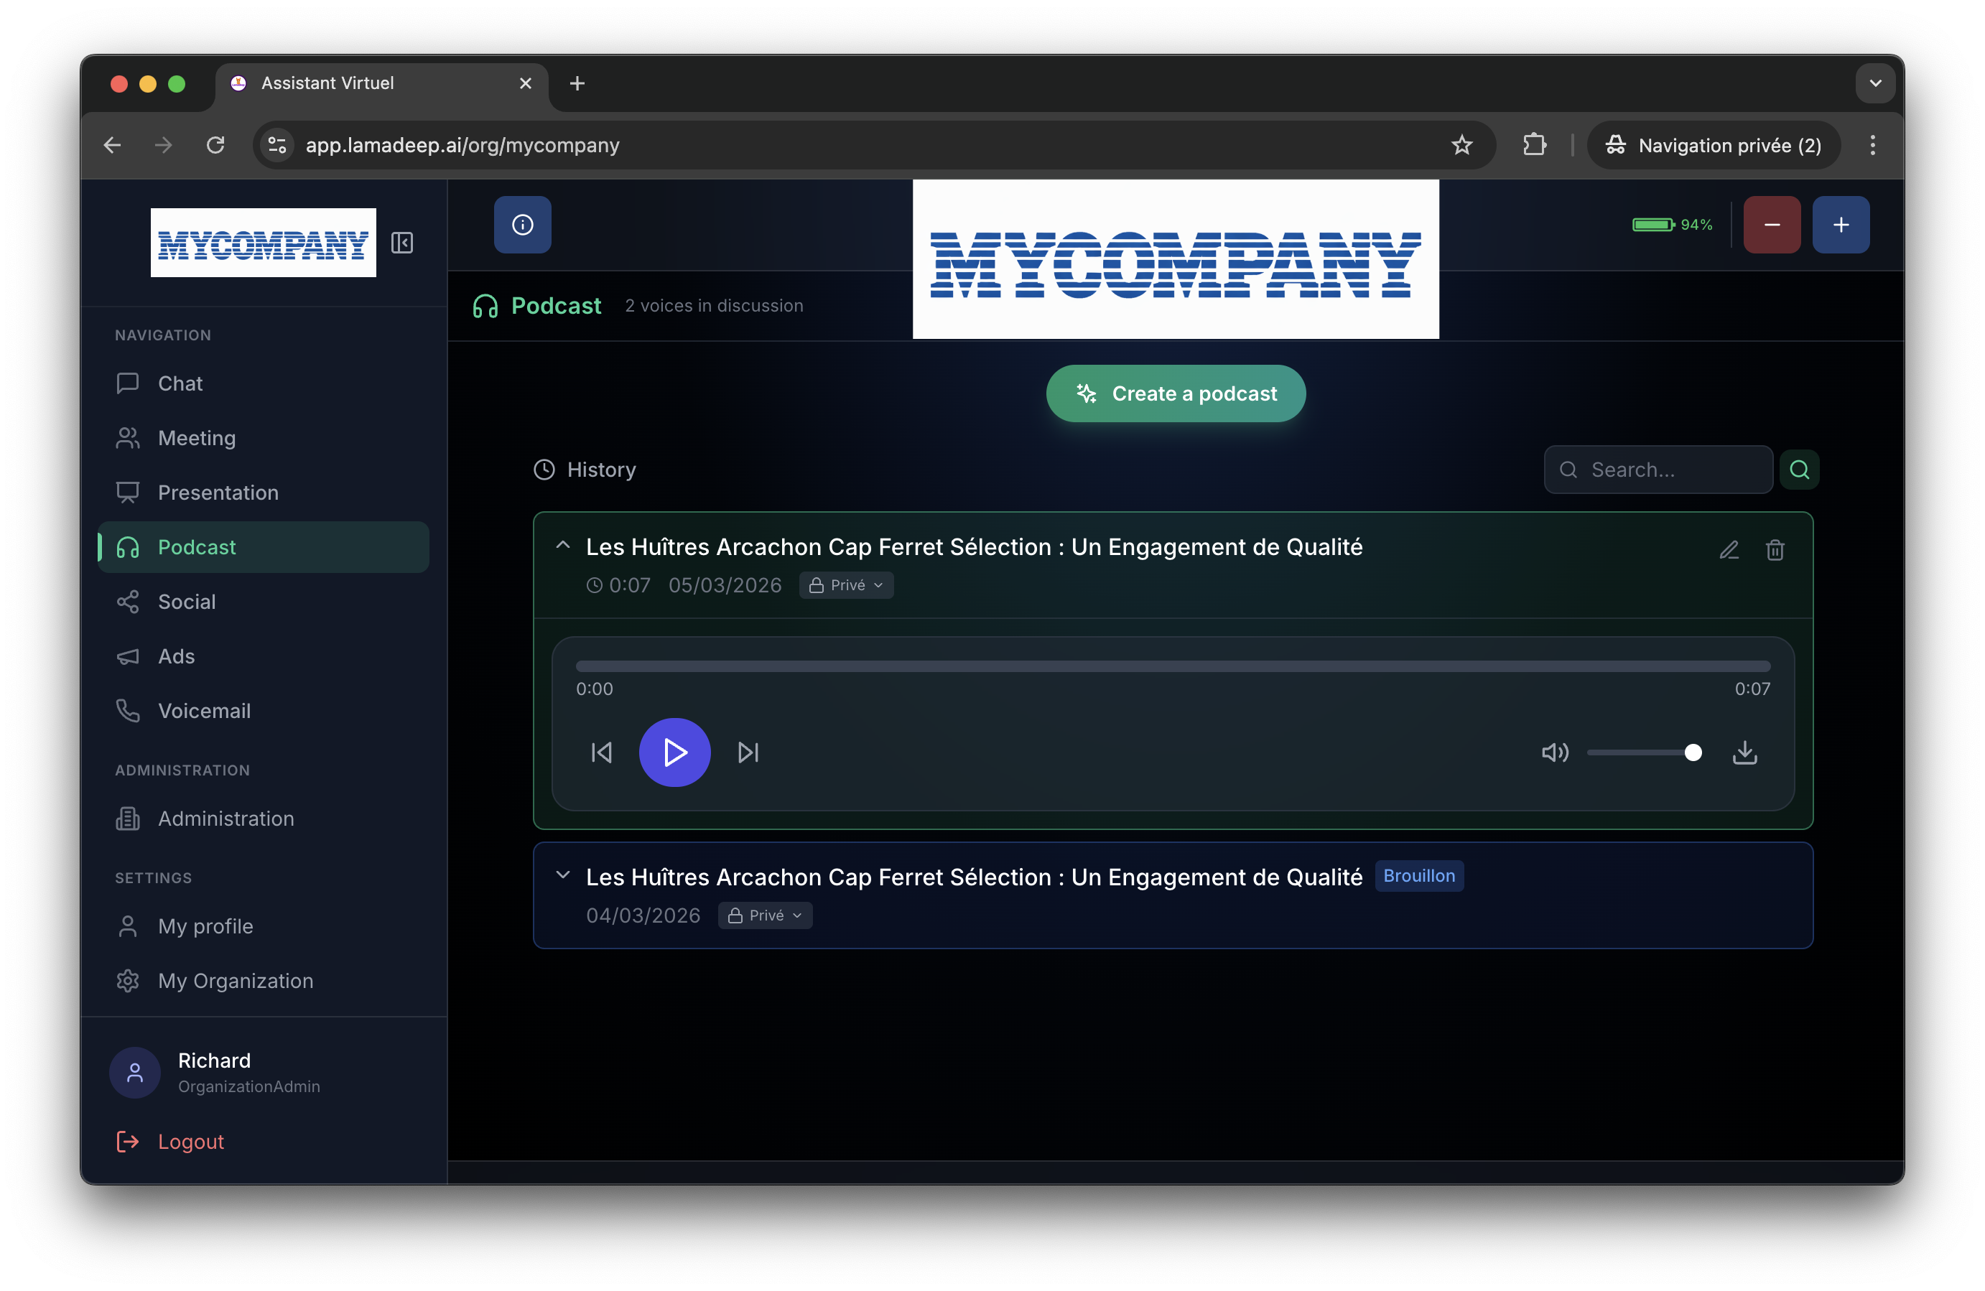Viewport: 1985px width, 1291px height.
Task: Skip back to previous track icon
Action: pos(601,752)
